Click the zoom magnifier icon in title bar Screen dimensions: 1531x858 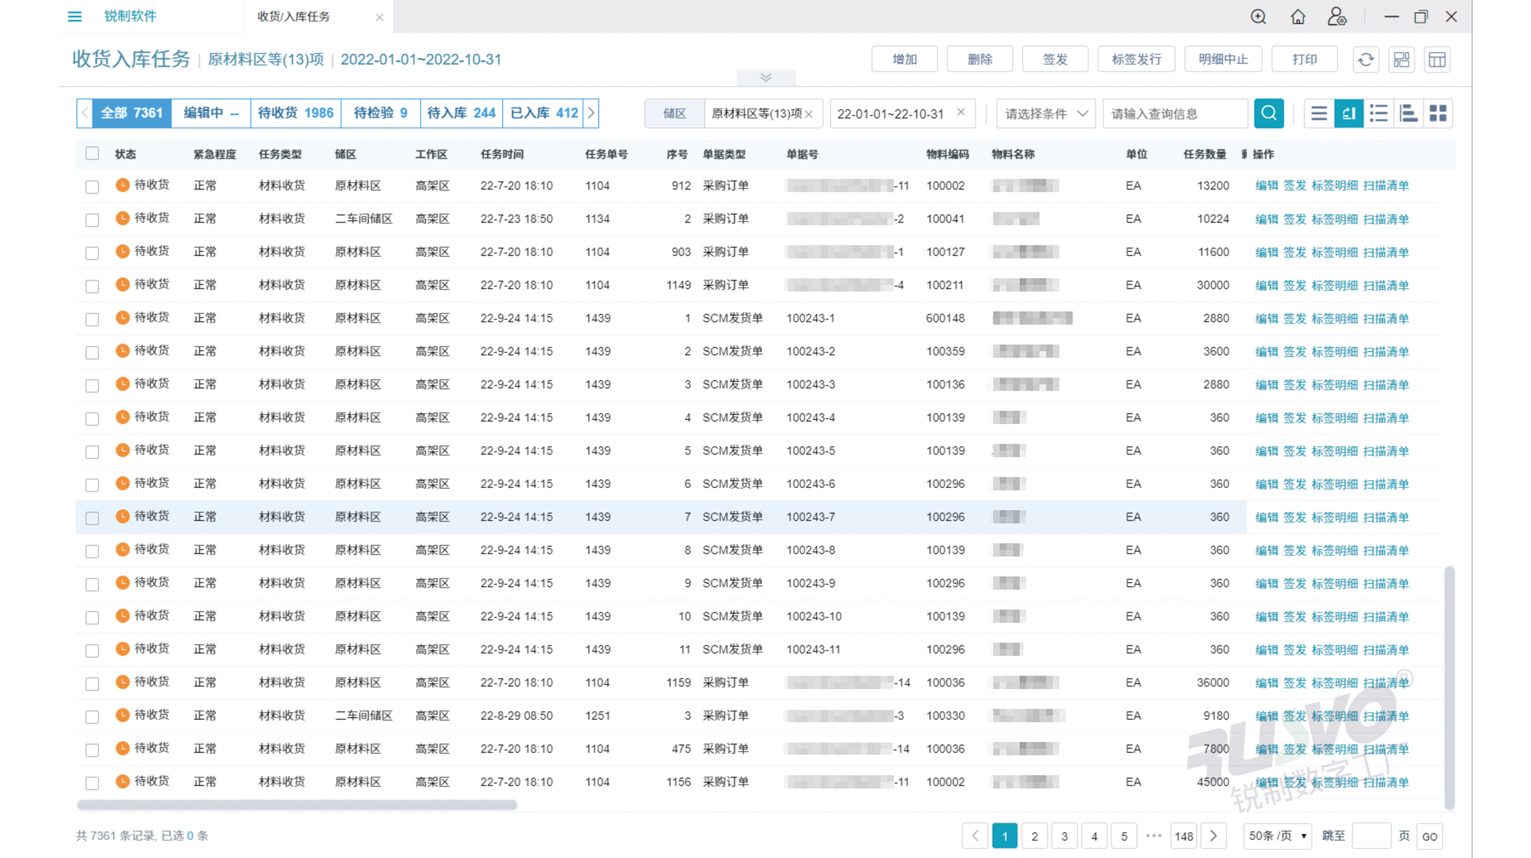tap(1258, 16)
